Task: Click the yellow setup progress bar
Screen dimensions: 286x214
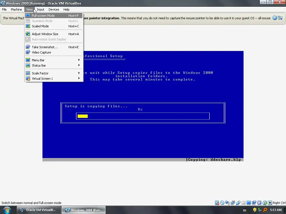Action: click(x=83, y=116)
